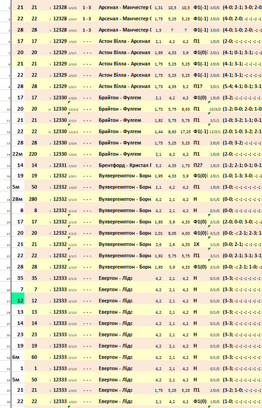Click Н in the 28м row

(x=195, y=199)
